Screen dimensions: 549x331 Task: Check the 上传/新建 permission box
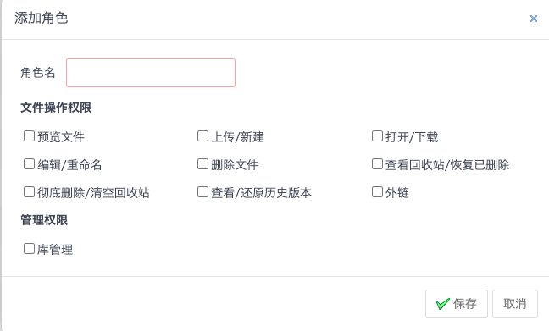[x=202, y=136]
